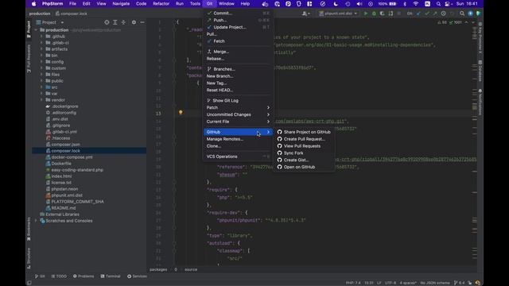The image size is (509, 286).
Task: Open Pull Requests side tab
Action: [29, 58]
